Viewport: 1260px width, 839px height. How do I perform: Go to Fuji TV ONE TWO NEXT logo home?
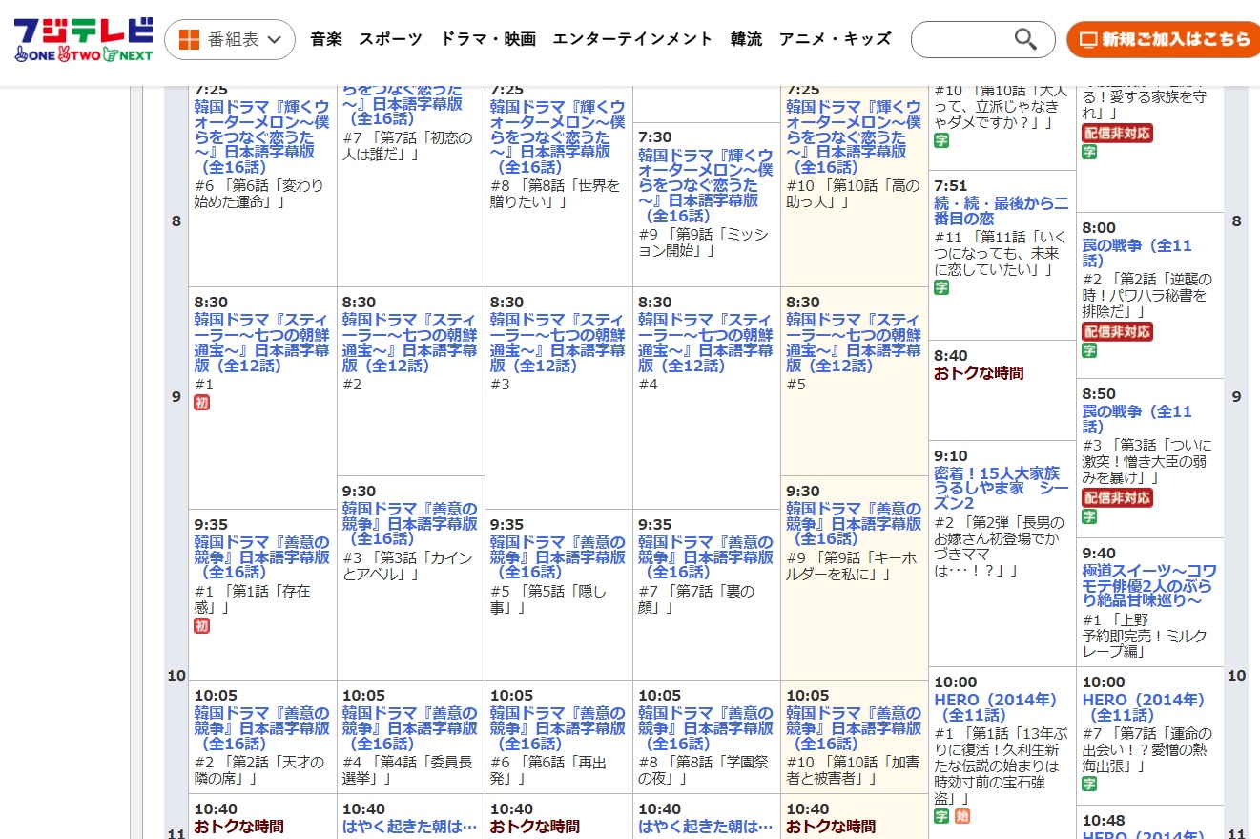[83, 40]
